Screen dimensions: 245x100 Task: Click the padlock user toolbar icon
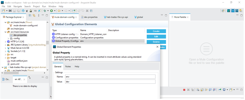tap(30, 11)
